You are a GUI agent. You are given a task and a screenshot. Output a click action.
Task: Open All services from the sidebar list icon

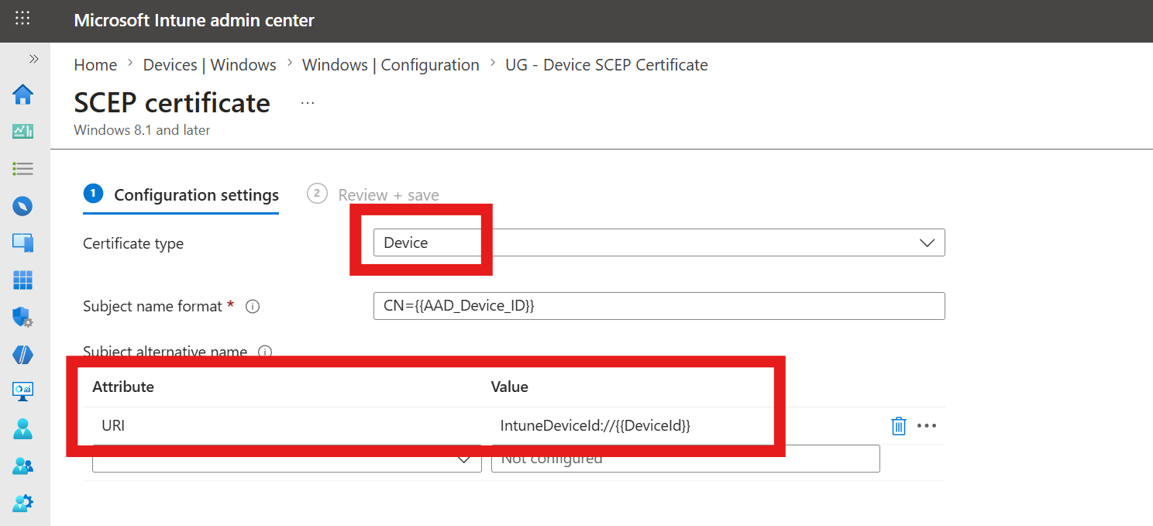pyautogui.click(x=23, y=168)
